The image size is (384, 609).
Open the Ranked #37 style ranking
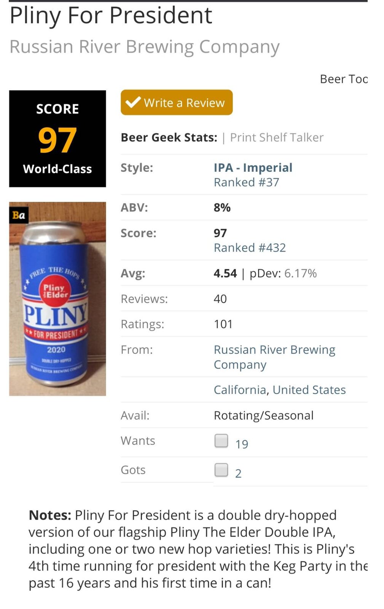click(247, 182)
